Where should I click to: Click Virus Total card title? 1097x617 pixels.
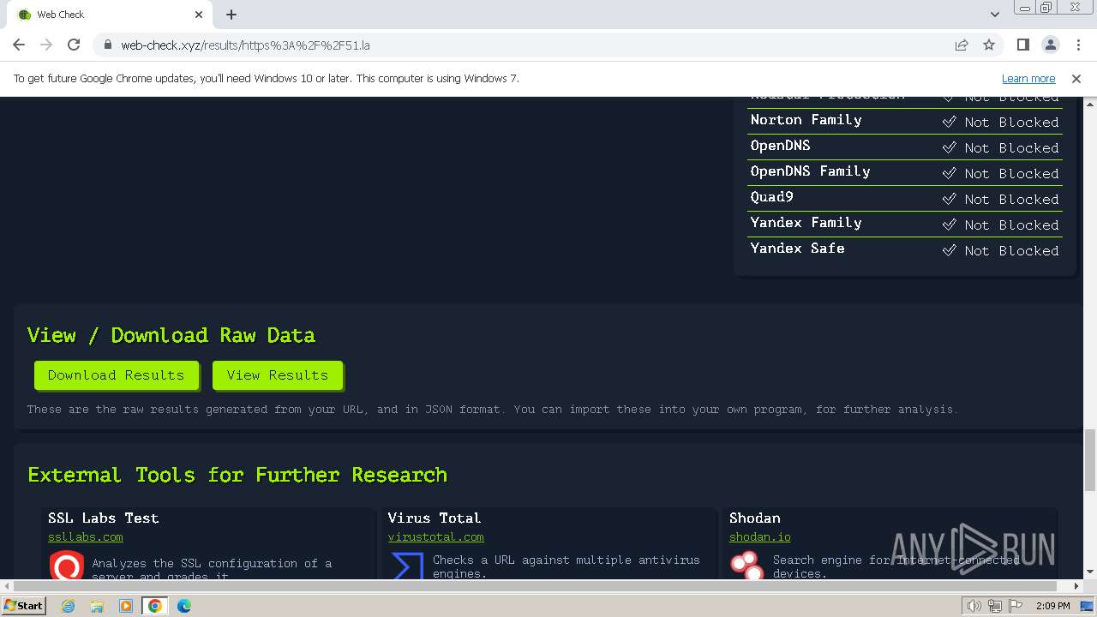(434, 518)
